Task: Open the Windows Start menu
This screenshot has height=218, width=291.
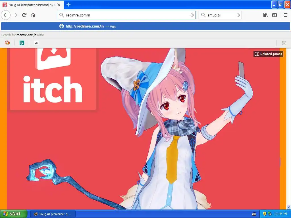Action: coord(13,214)
